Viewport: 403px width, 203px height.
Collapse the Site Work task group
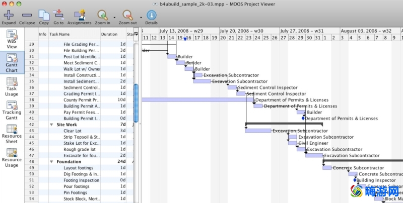tap(51, 125)
